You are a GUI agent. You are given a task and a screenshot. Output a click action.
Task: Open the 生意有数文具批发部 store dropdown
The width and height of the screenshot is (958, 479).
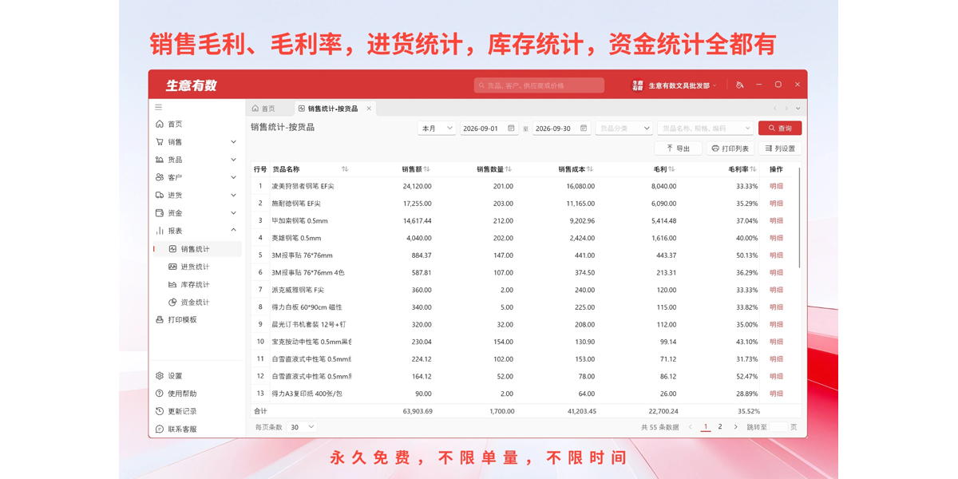click(x=675, y=85)
